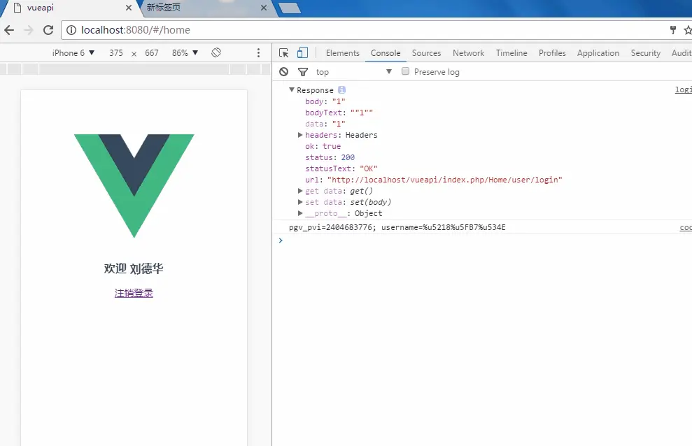
Task: Open the Sources panel
Action: tap(426, 53)
